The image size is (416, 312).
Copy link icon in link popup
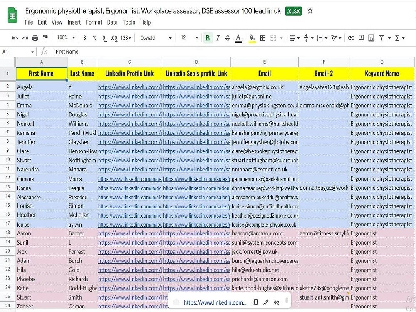point(255,302)
